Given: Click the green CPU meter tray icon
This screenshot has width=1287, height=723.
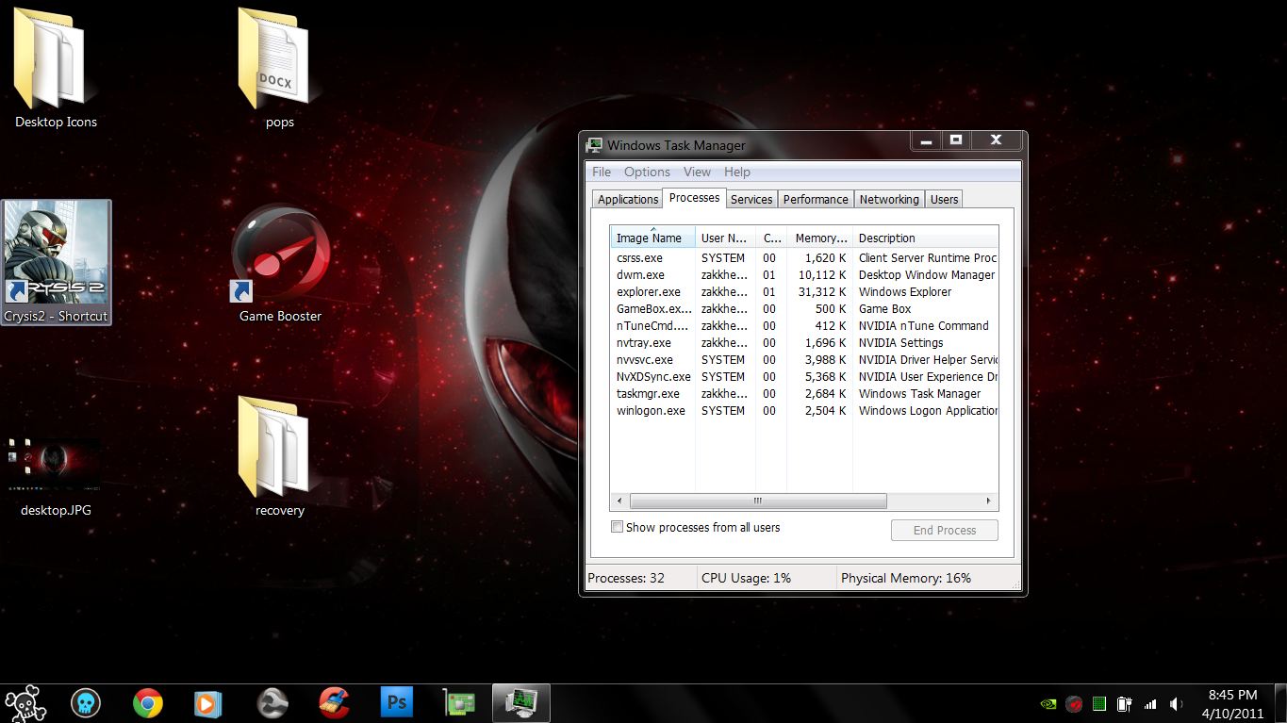Looking at the screenshot, I should [1098, 703].
